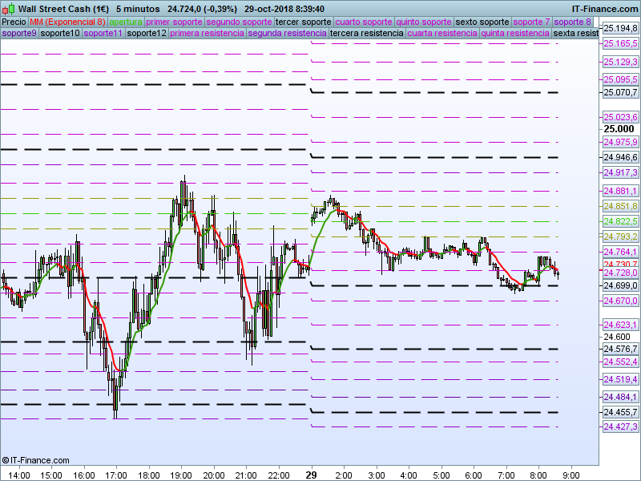Click the 25.129,3 price label
The height and width of the screenshot is (481, 641).
(620, 62)
